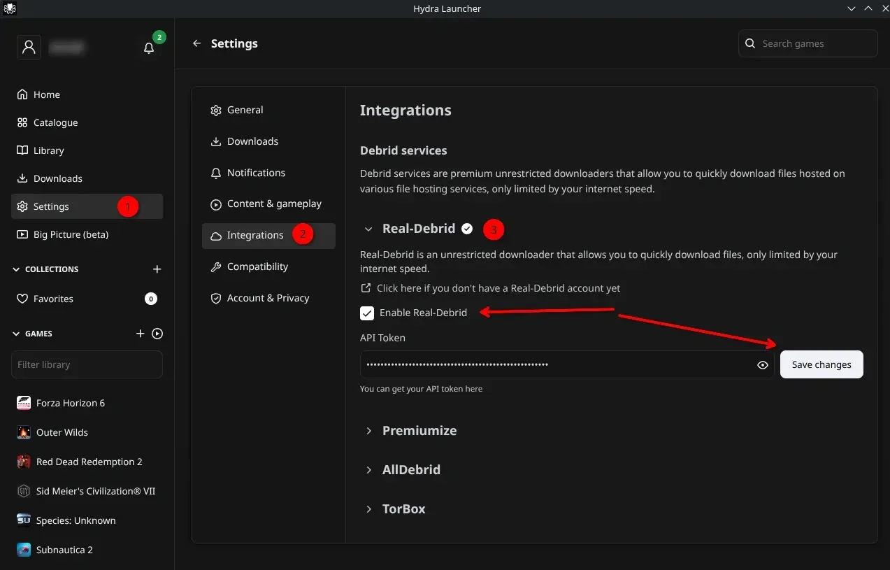The height and width of the screenshot is (570, 890).
Task: Select Settings in the sidebar
Action: pyautogui.click(x=87, y=206)
